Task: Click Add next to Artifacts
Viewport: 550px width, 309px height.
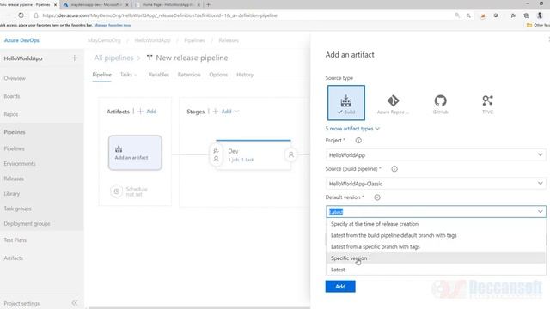Action: click(x=147, y=112)
